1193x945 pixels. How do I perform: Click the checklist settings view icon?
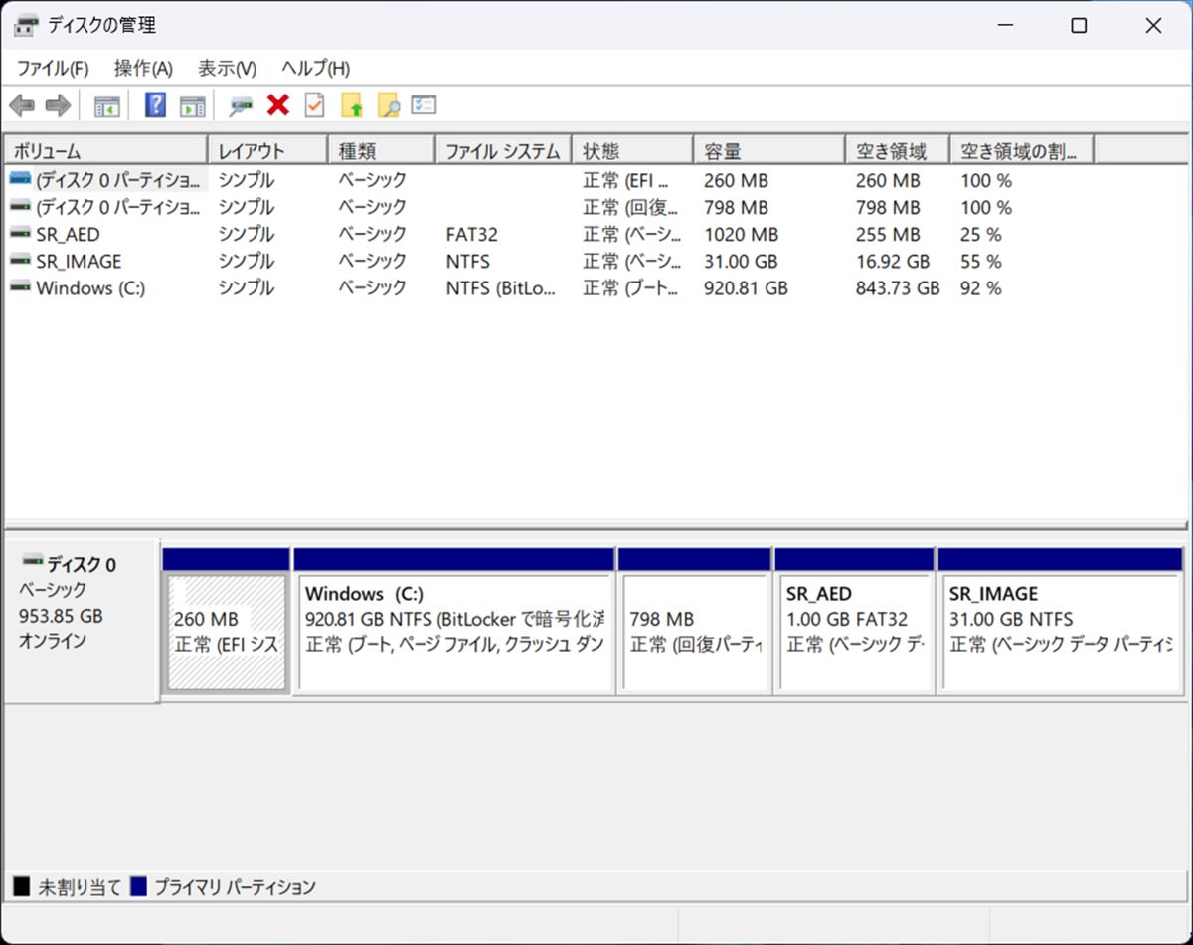coord(425,105)
